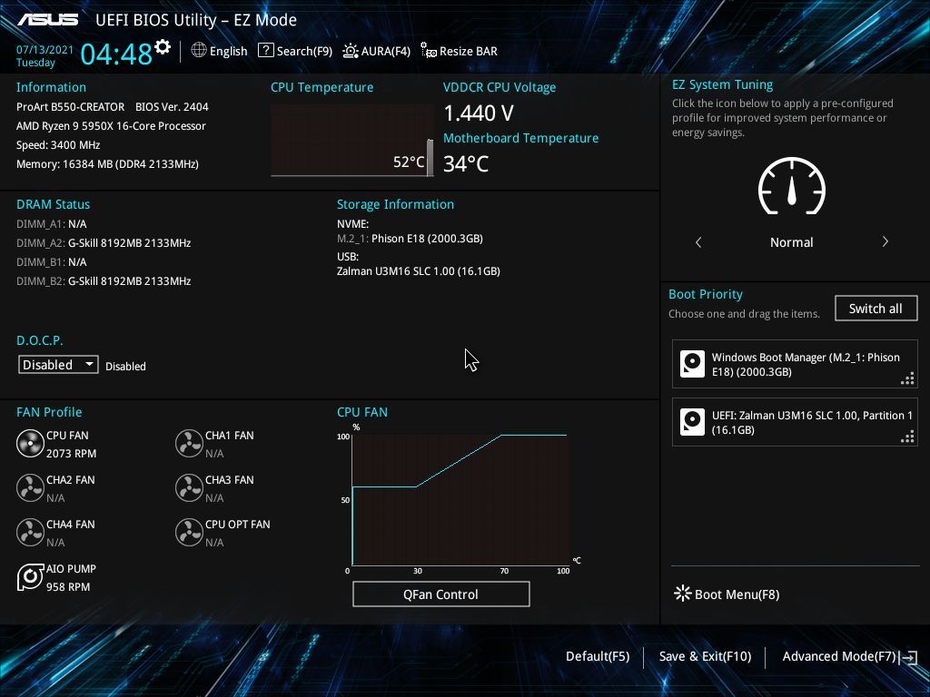Viewport: 930px width, 697px height.
Task: Open date and time settings gear
Action: 163,47
